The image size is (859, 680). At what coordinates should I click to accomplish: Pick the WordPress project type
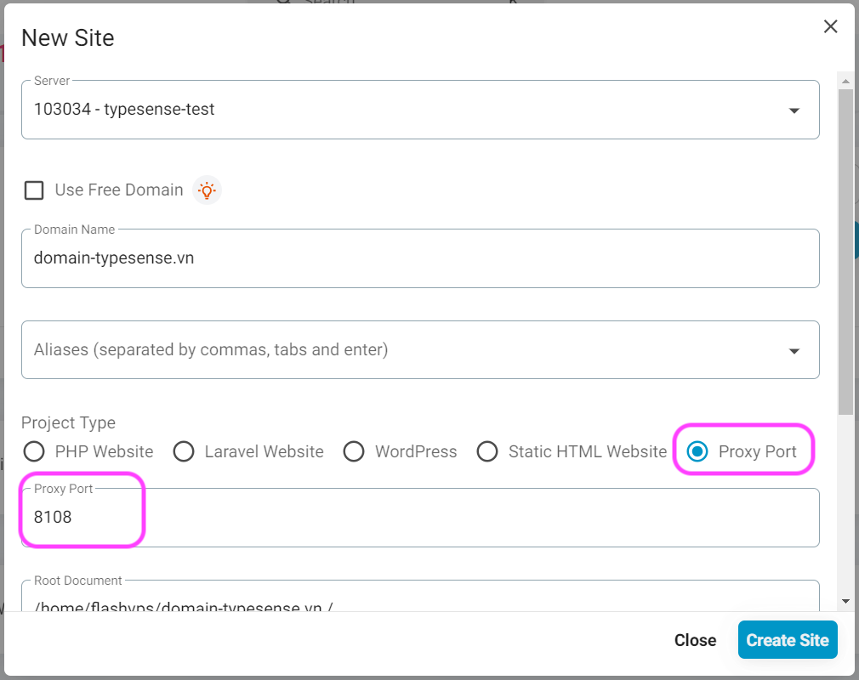point(354,451)
